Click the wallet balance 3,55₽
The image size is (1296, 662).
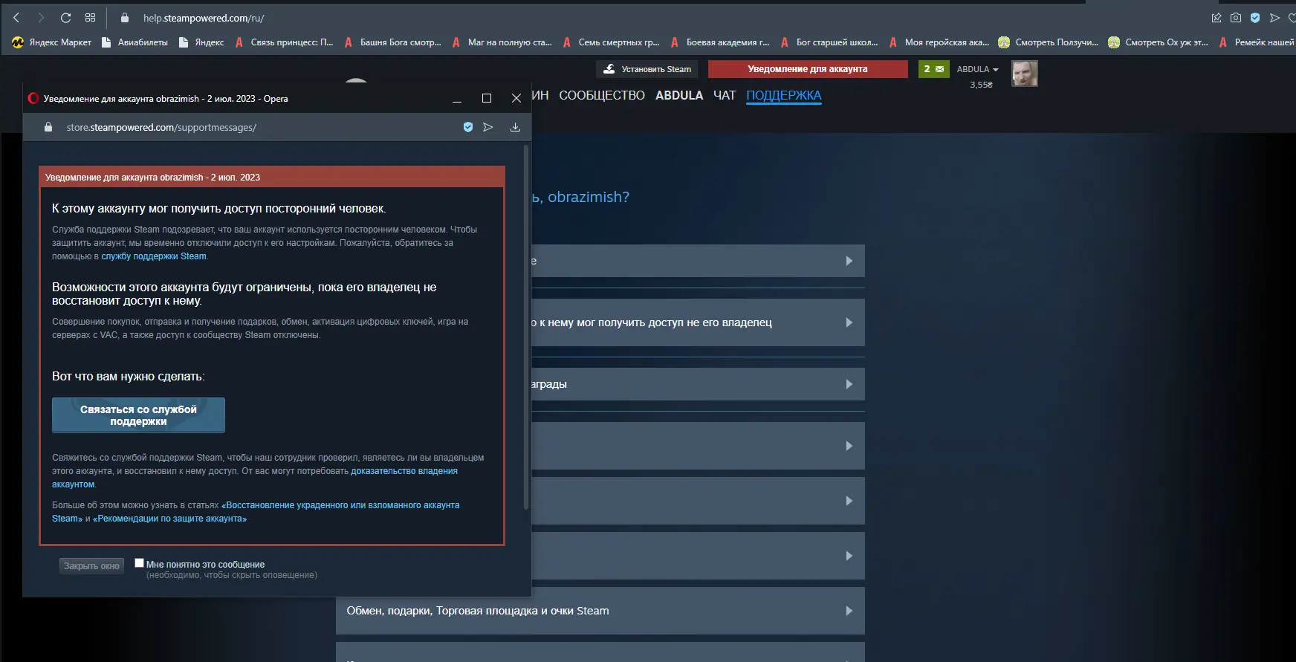coord(981,85)
